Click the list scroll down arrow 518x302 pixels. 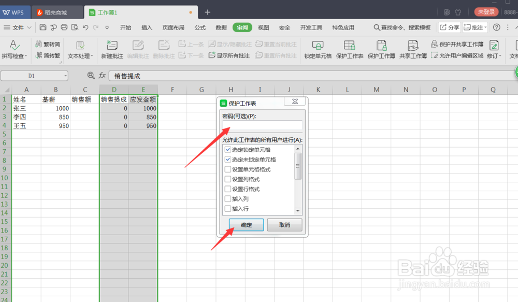click(298, 210)
